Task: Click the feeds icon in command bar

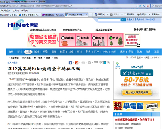Action: coord(111,15)
